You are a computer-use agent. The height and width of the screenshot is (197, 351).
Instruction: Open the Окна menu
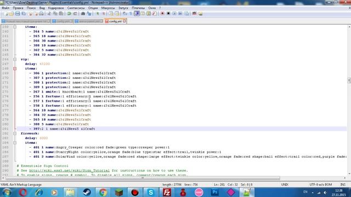tap(152, 8)
